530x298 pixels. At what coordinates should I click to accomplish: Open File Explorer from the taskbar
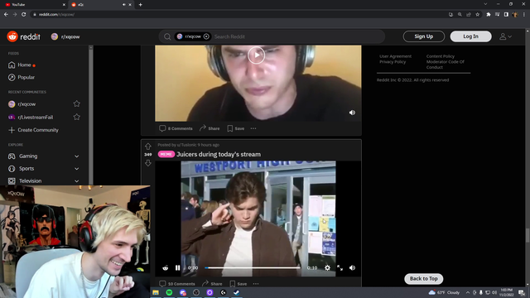156,292
